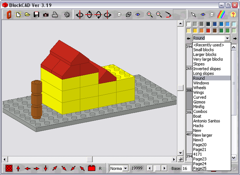Viewport: 240px width, 175px height.
Task: Go to previous brick category arrow
Action: tap(188, 39)
